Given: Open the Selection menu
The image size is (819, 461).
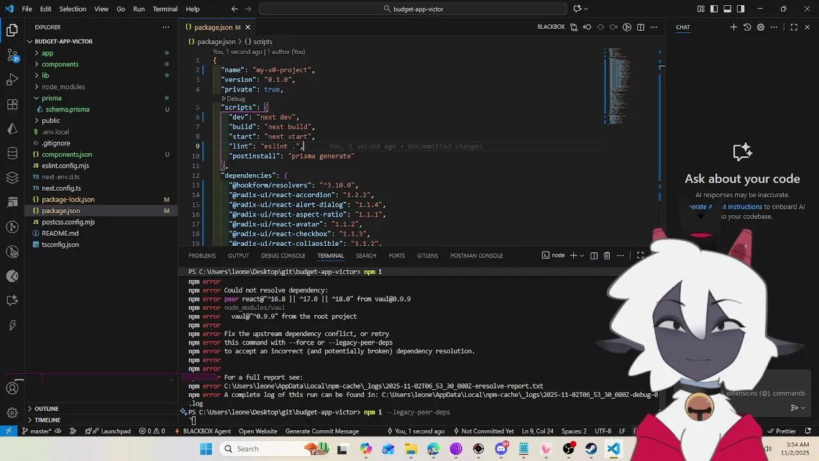Looking at the screenshot, I should (x=72, y=9).
